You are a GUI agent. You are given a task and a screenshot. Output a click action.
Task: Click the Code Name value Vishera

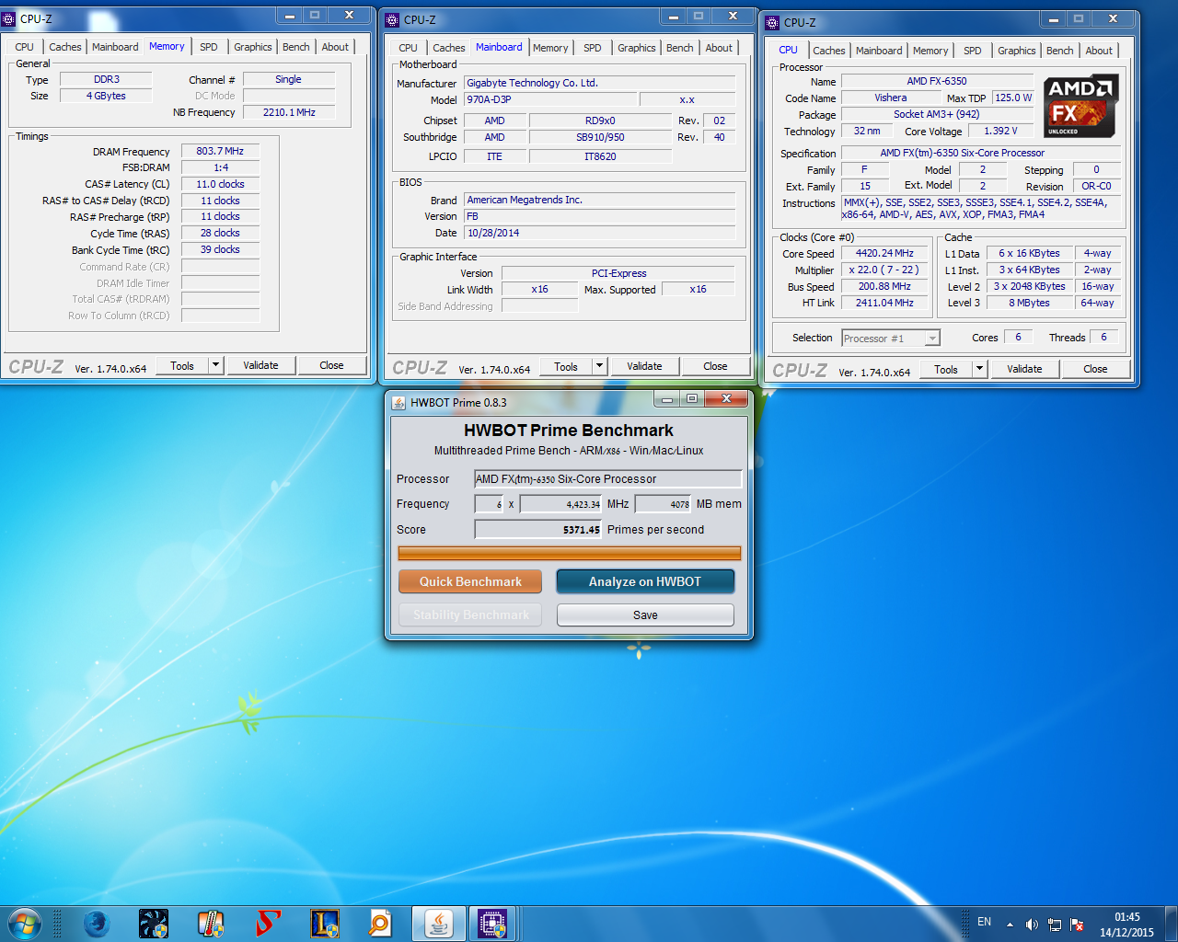pyautogui.click(x=890, y=98)
